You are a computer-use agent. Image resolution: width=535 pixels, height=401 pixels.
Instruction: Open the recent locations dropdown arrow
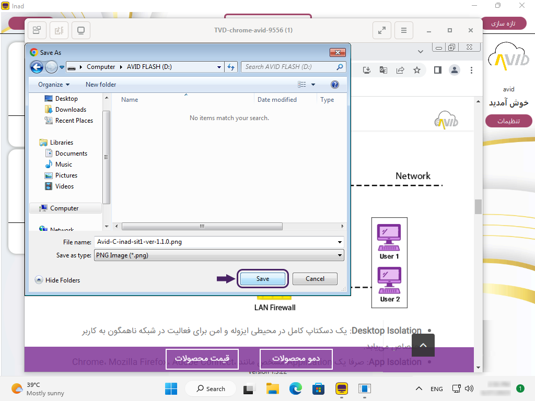click(62, 67)
